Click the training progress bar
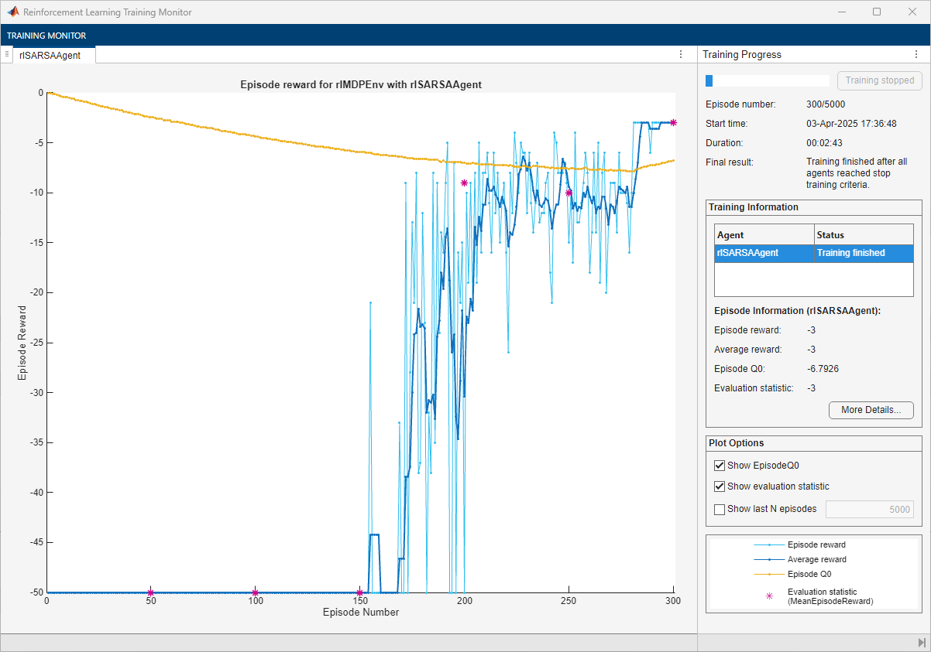The height and width of the screenshot is (652, 931). tap(767, 80)
